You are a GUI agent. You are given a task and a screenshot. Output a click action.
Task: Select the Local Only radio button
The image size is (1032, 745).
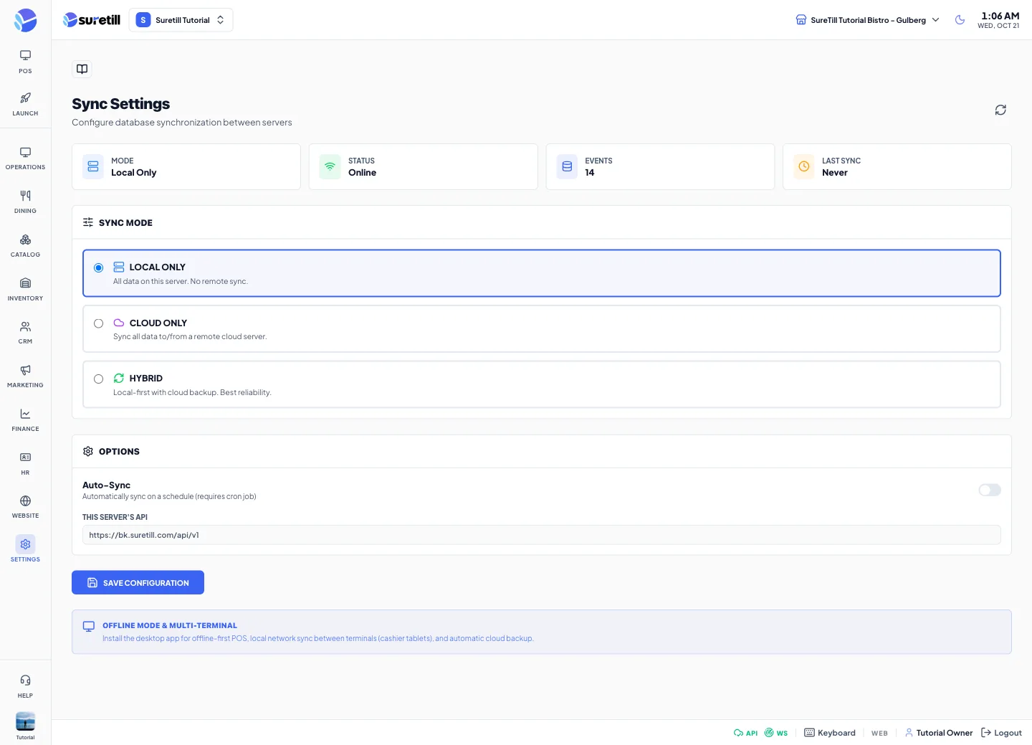99,267
